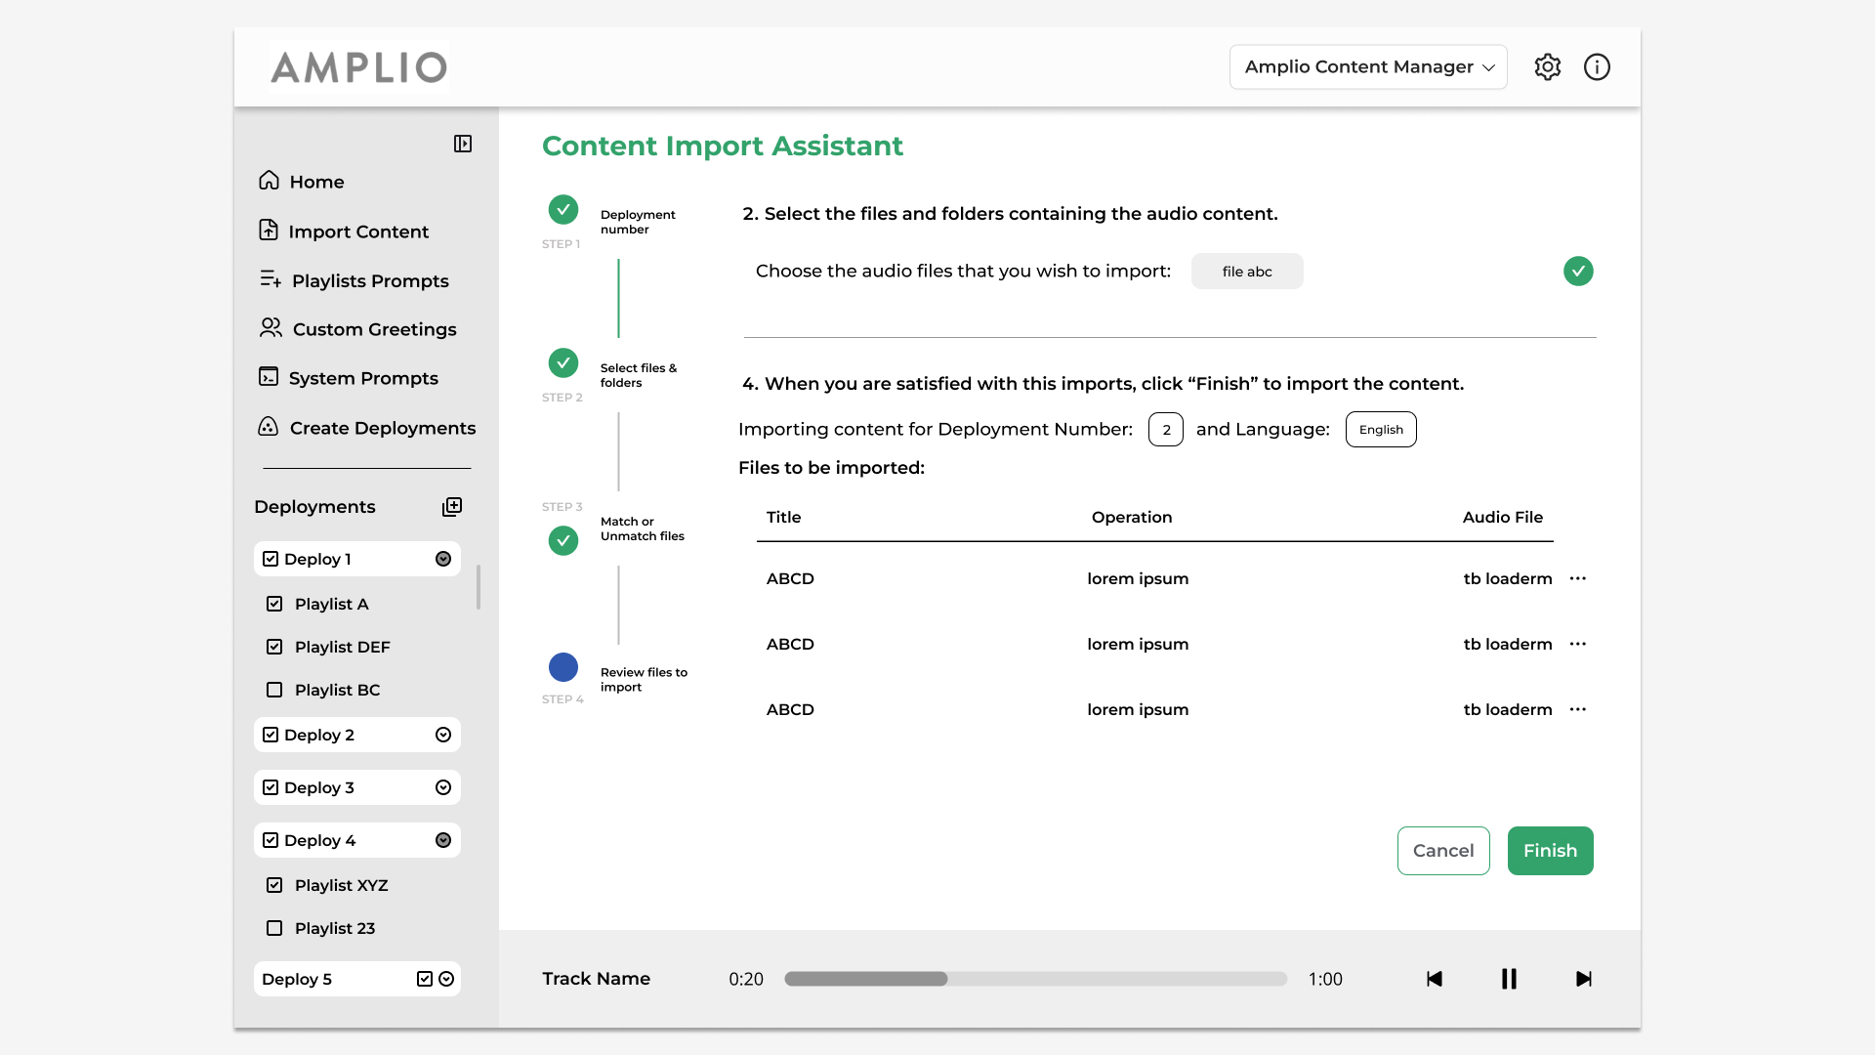Toggle Deploy 3 checkbox
The image size is (1875, 1055).
271,787
